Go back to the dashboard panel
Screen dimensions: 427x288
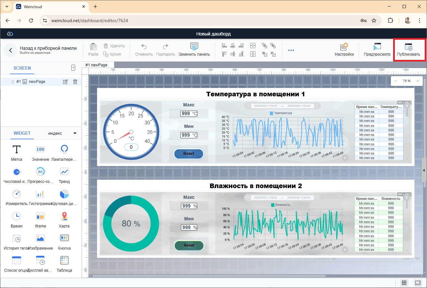click(x=10, y=50)
